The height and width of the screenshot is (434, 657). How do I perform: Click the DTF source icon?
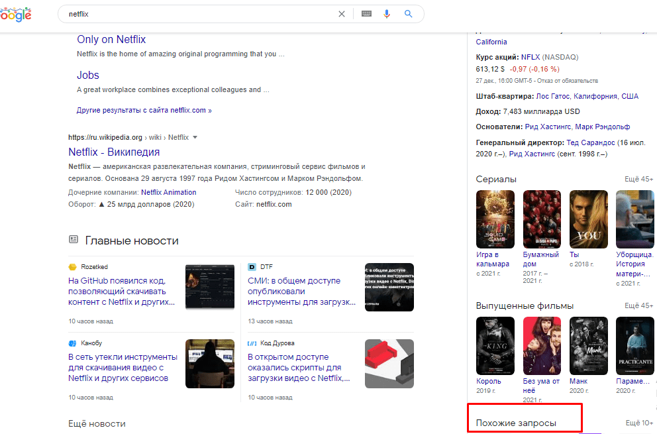pyautogui.click(x=252, y=266)
